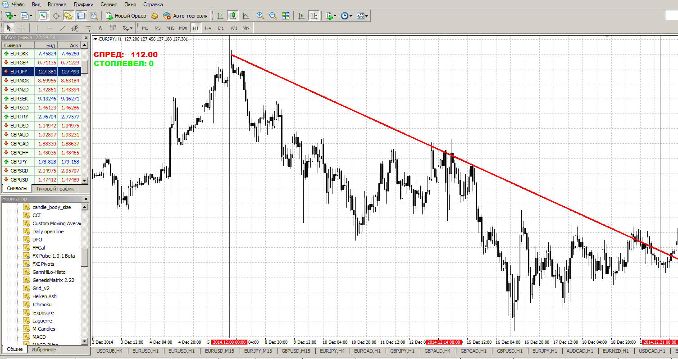Toggle the Navigator panel button
This screenshot has width=678, height=359.
69,16
